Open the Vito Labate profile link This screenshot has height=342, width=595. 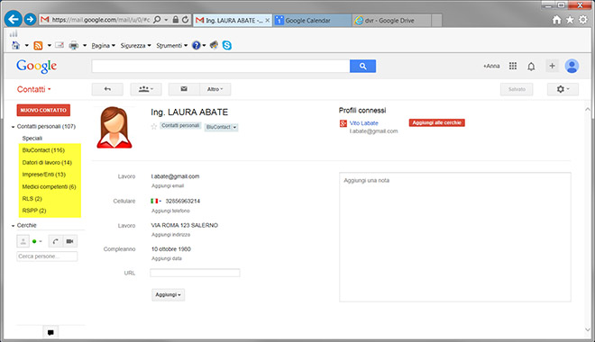click(363, 123)
